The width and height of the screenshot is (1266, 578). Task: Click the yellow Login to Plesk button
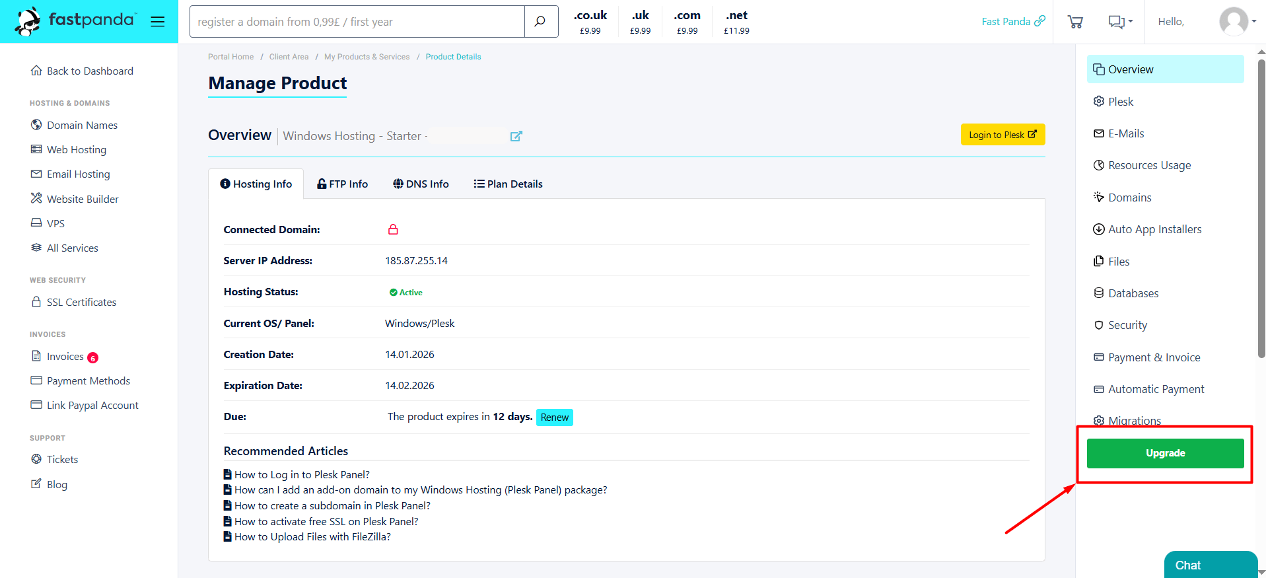coord(1002,135)
